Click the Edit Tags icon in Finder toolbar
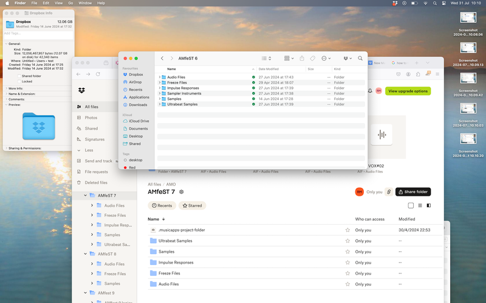486x303 pixels. 312,58
